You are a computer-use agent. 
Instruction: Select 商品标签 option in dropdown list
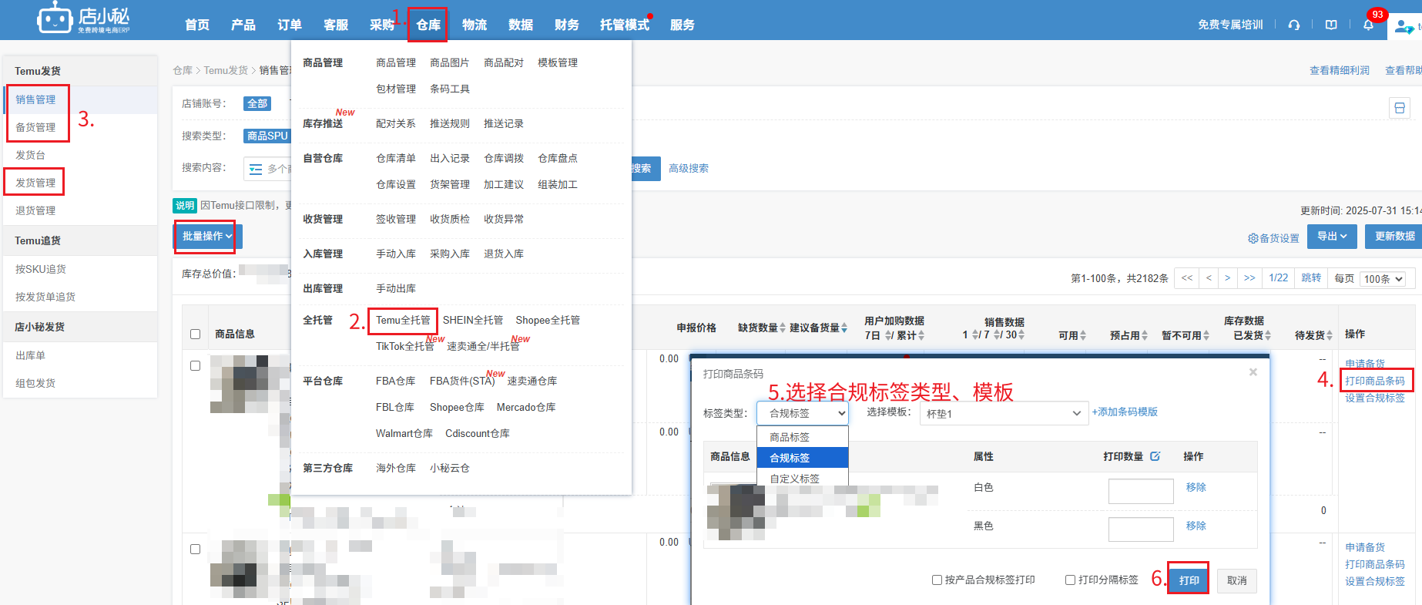point(802,437)
